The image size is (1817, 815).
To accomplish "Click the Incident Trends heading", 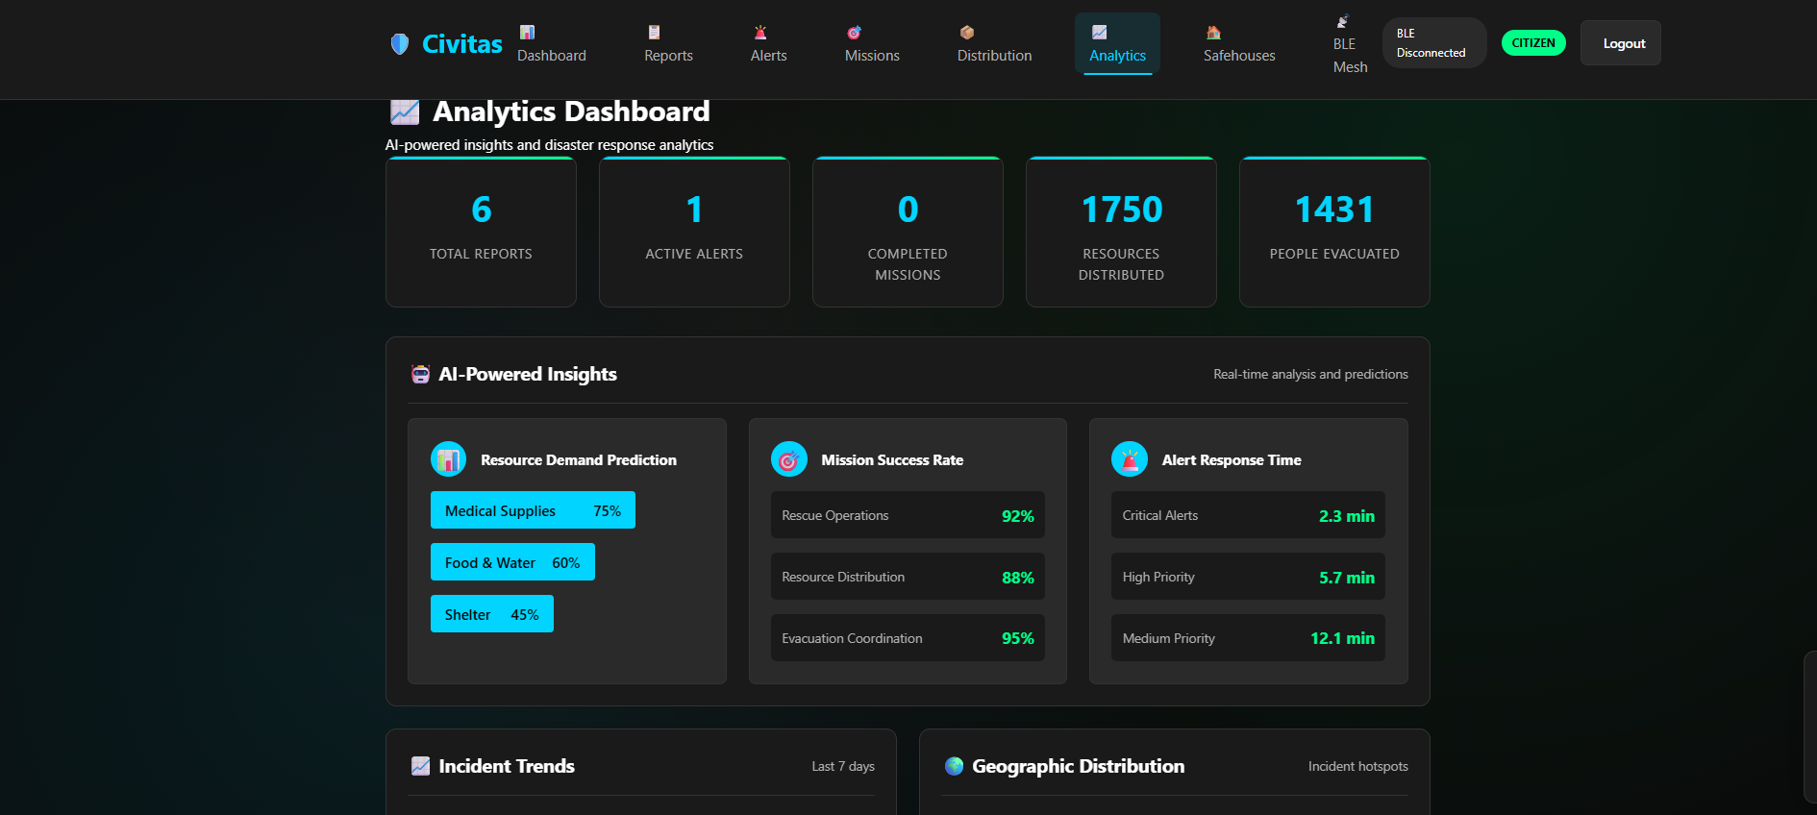I will click(507, 766).
